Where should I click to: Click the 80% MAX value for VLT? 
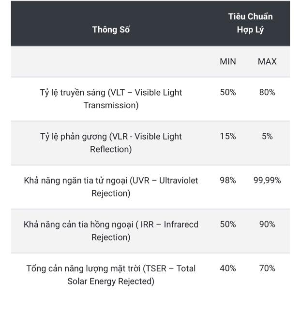click(267, 92)
